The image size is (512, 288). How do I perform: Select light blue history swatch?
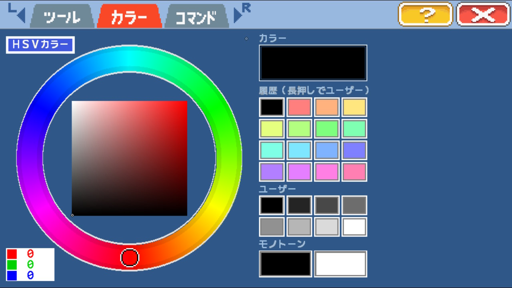click(x=327, y=150)
